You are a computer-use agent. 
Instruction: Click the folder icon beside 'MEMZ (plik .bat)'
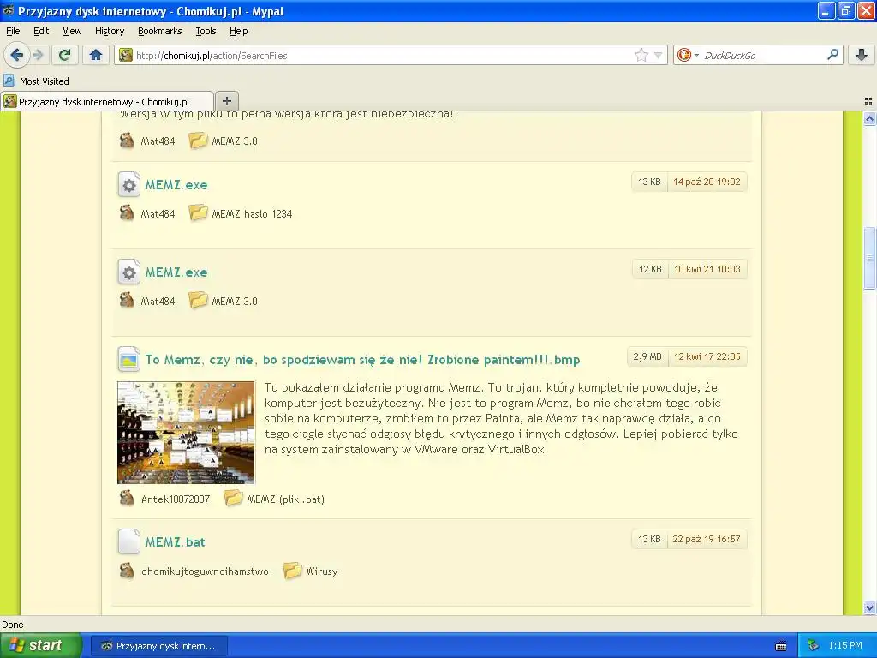233,498
